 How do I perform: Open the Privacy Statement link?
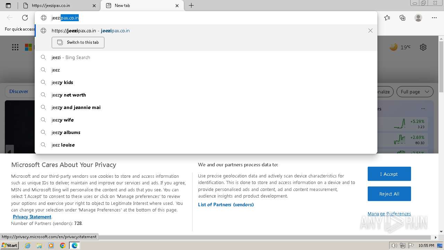click(x=32, y=217)
